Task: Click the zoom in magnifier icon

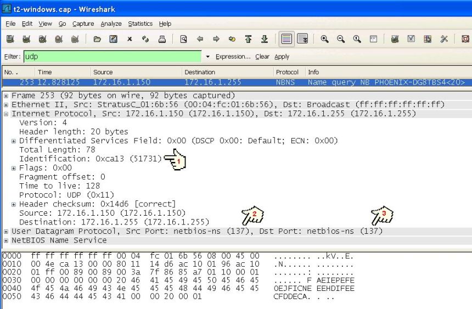Action: (324, 39)
